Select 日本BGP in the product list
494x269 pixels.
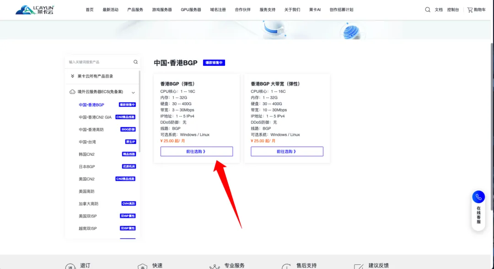tap(86, 167)
